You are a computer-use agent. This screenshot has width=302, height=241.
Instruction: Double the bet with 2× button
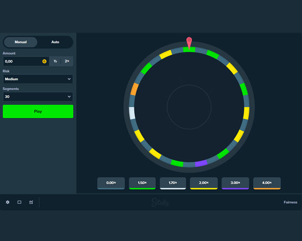[67, 62]
